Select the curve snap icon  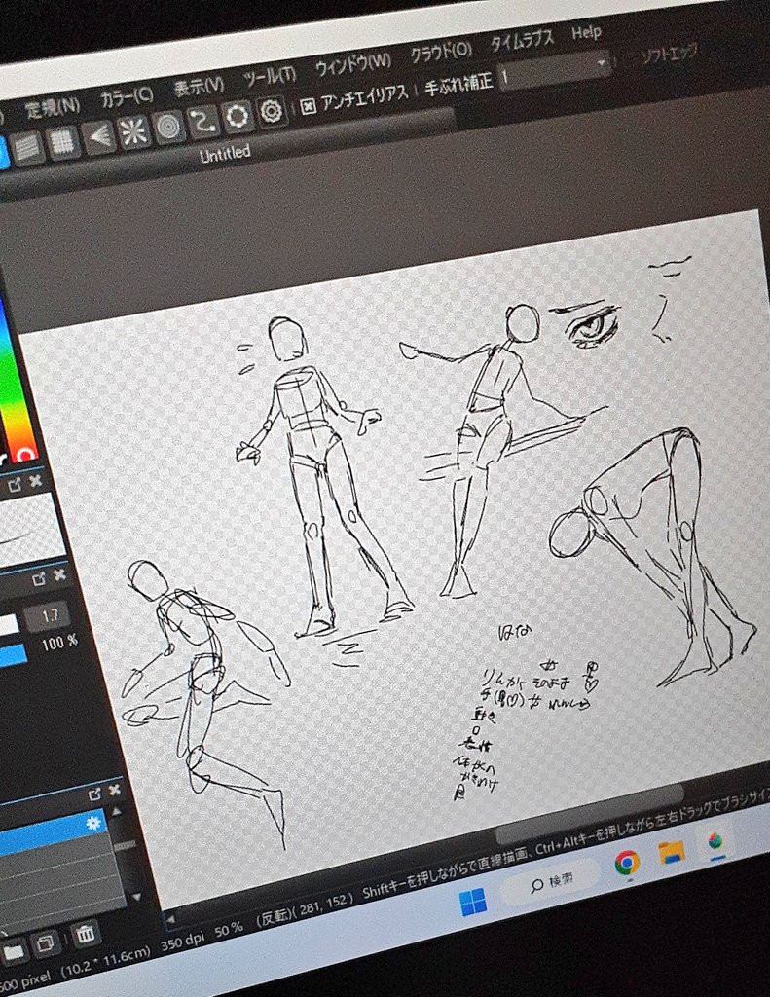(202, 121)
